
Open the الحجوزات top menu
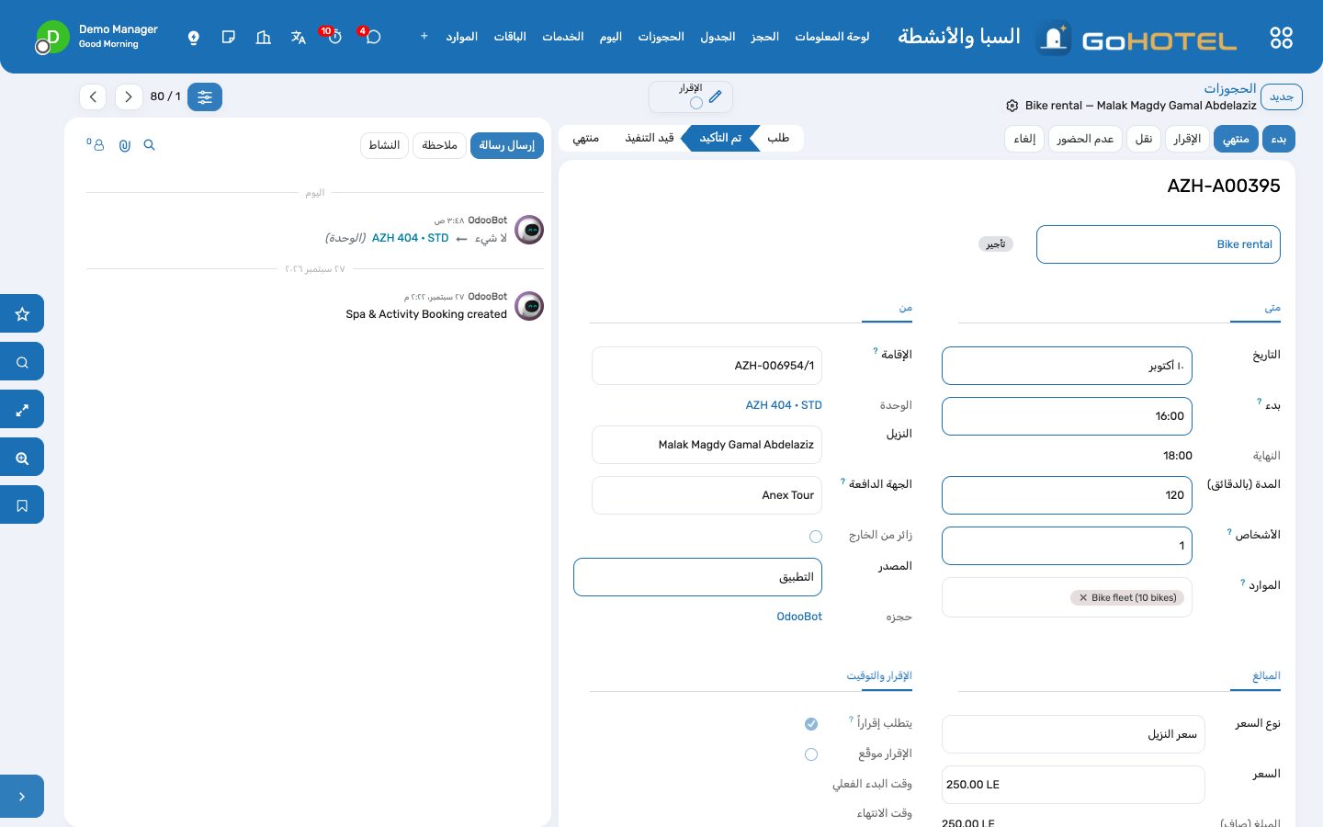coord(661,37)
